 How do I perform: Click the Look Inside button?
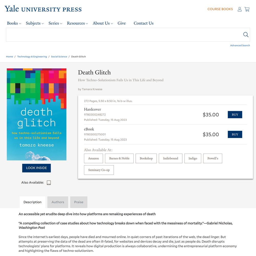(36, 168)
